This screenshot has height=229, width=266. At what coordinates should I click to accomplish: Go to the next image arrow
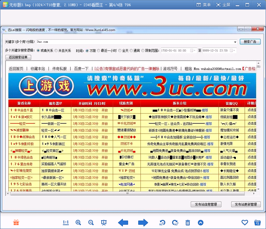coord(143,222)
